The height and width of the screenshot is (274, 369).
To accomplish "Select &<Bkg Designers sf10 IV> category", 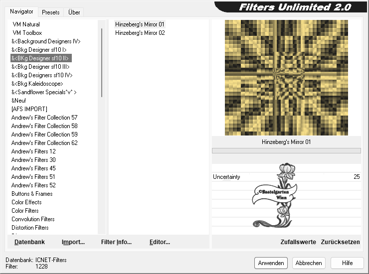I will click(x=42, y=75).
